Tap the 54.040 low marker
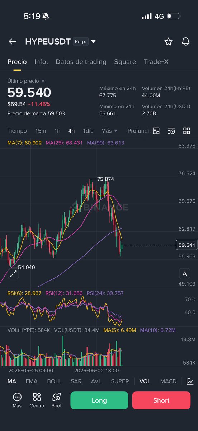The height and width of the screenshot is (431, 198). tap(26, 267)
